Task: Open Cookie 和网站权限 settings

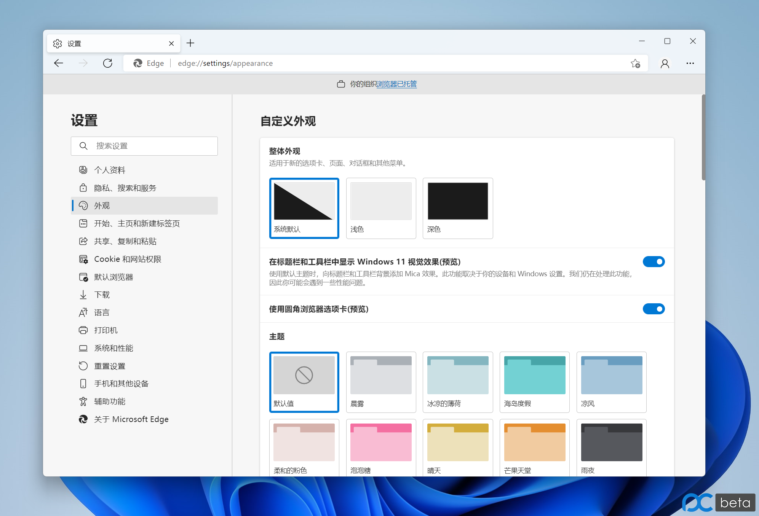Action: tap(144, 259)
